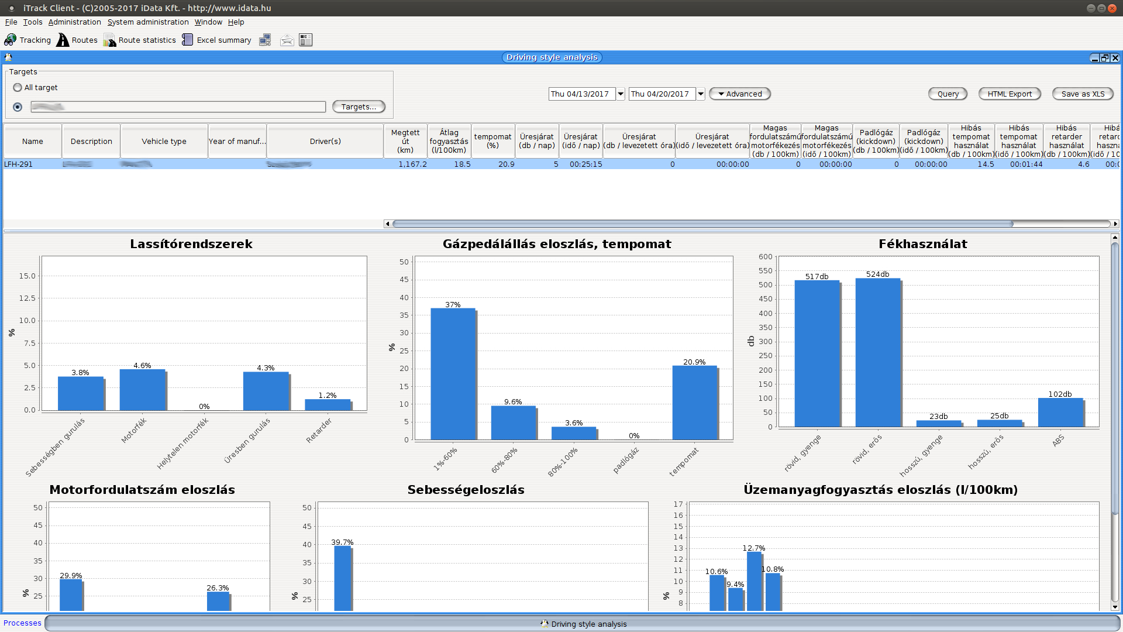Expand the Advanced options dropdown
The width and height of the screenshot is (1123, 632).
(x=739, y=94)
